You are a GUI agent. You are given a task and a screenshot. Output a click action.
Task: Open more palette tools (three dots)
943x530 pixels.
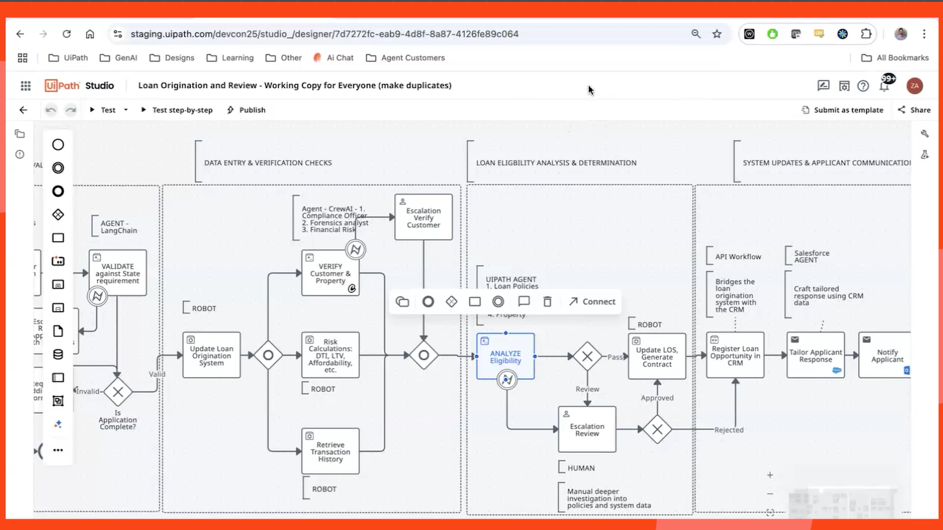coord(58,450)
